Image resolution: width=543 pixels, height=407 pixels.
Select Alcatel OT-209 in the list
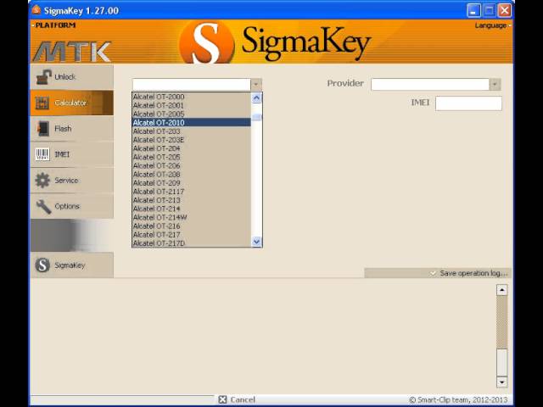pyautogui.click(x=192, y=183)
